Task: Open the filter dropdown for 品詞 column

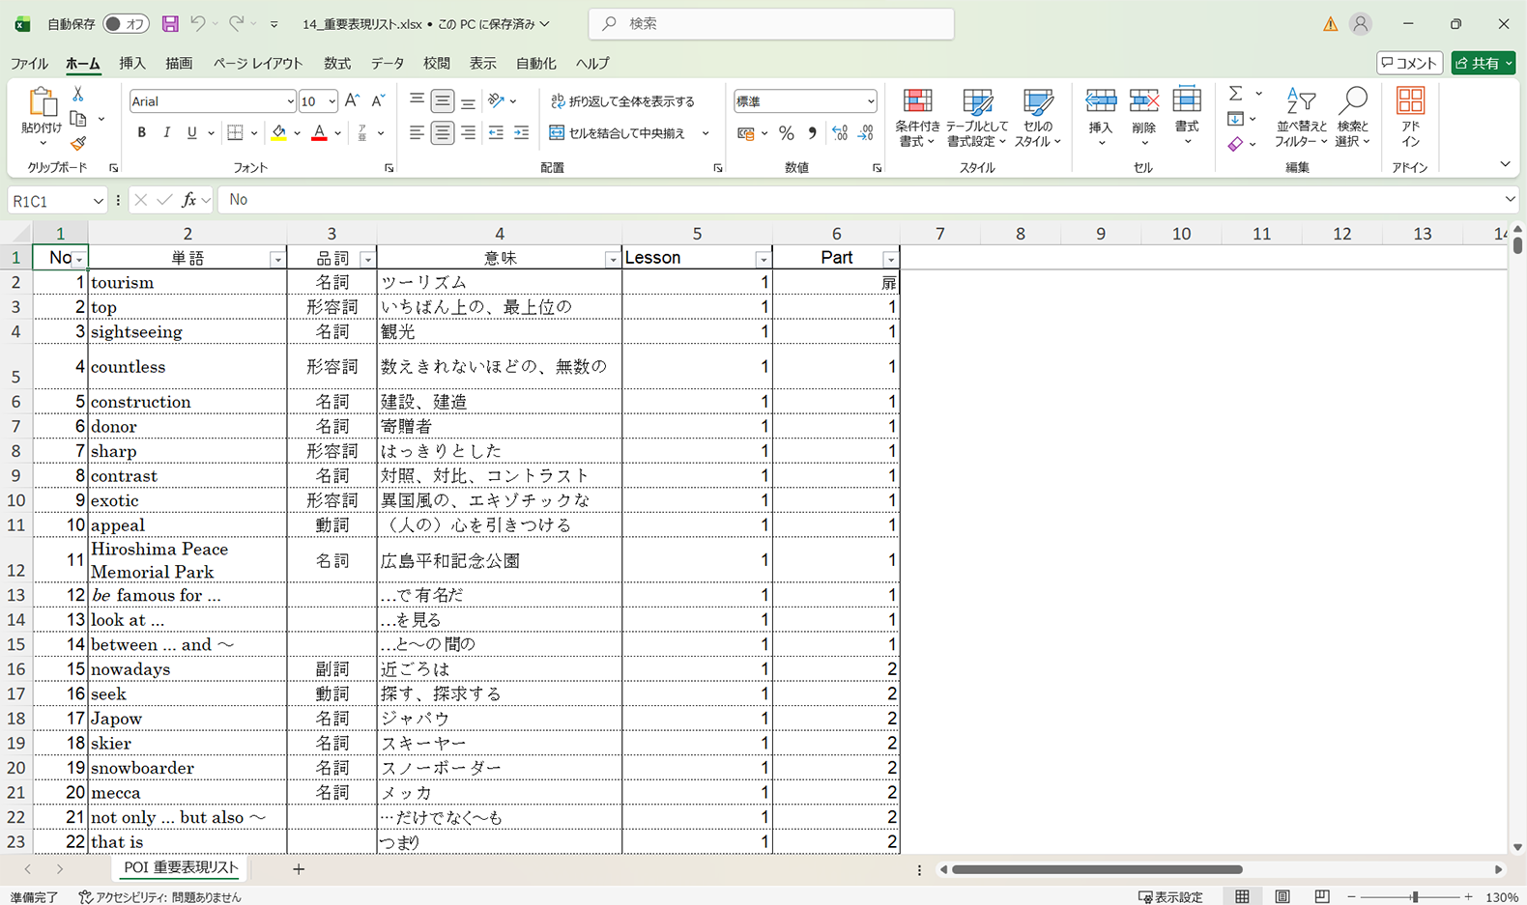Action: [x=366, y=259]
